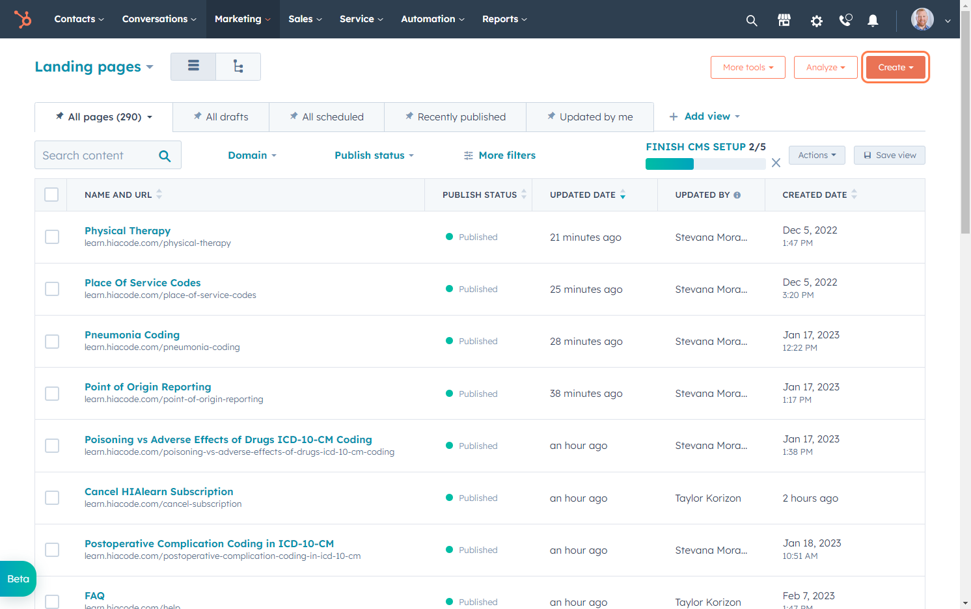971x609 pixels.
Task: Select the Cancel HIAlearn Subscription checkbox
Action: pos(52,498)
